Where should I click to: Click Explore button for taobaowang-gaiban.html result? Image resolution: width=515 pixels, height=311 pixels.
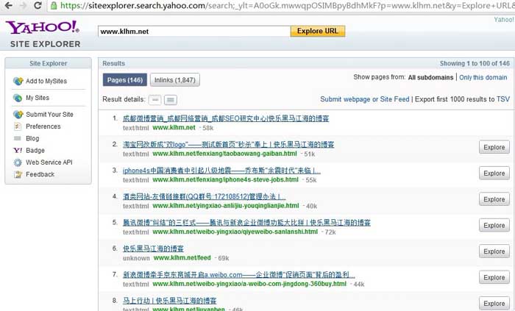click(494, 147)
